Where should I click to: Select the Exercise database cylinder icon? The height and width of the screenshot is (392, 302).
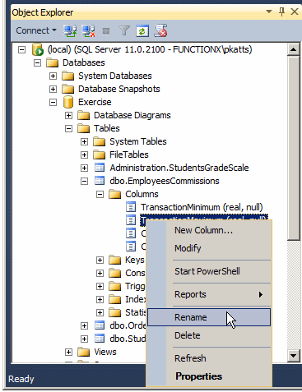(x=68, y=102)
